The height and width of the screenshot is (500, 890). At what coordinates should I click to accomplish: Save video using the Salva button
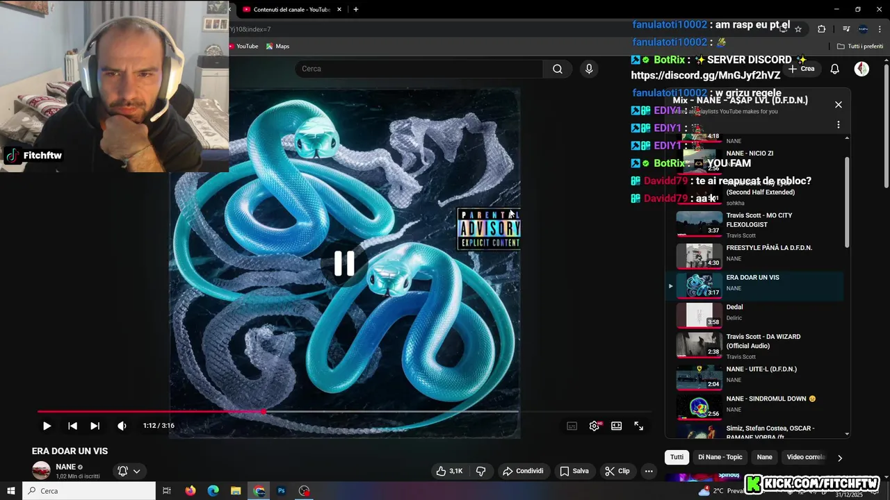(x=574, y=471)
